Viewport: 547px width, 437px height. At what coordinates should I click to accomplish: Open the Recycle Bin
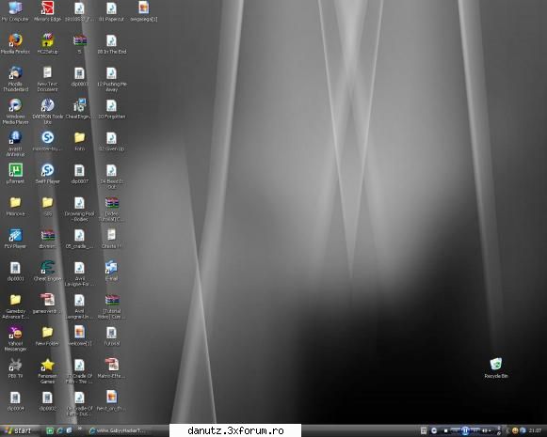[x=496, y=367]
